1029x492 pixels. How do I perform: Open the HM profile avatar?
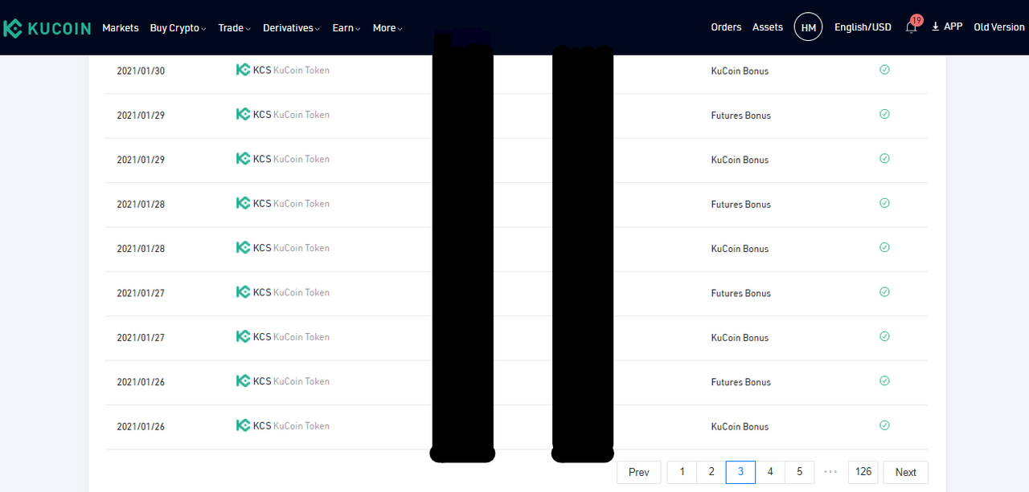click(808, 27)
